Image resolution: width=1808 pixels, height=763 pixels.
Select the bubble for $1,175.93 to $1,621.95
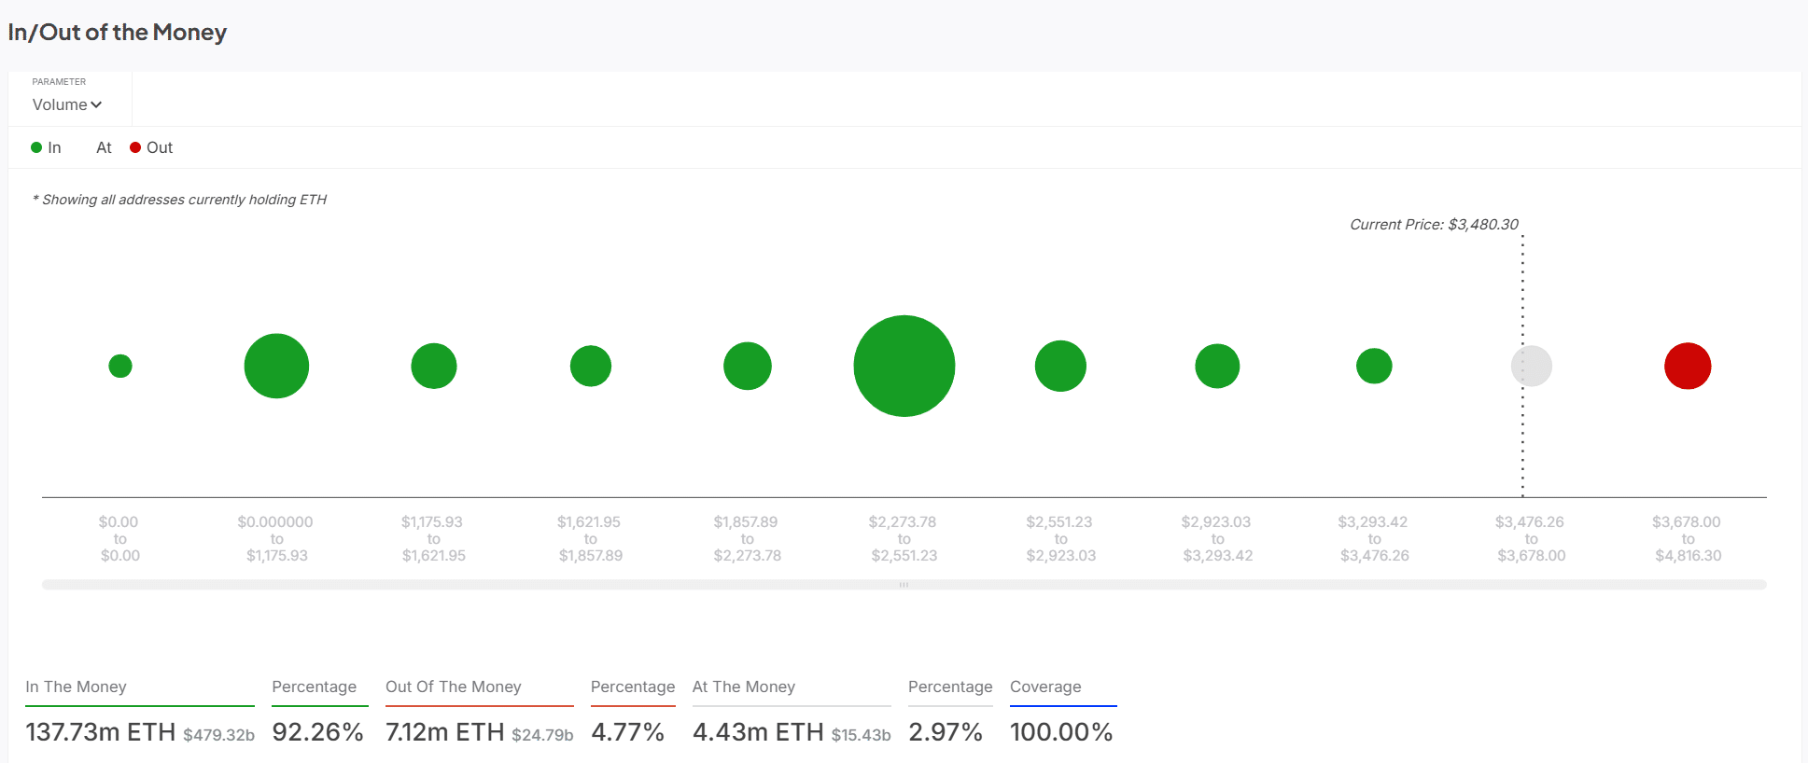[434, 366]
